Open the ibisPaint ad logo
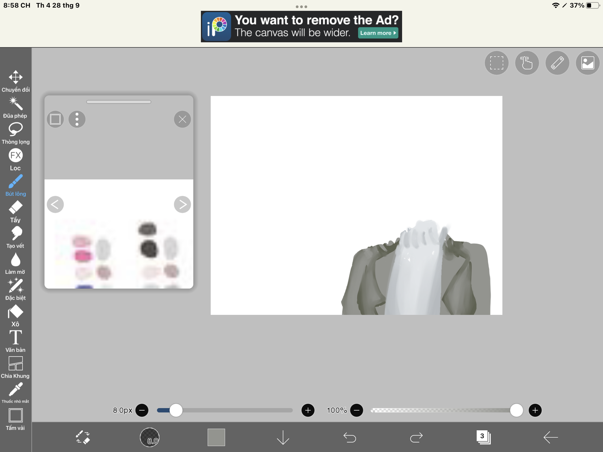 [x=216, y=27]
